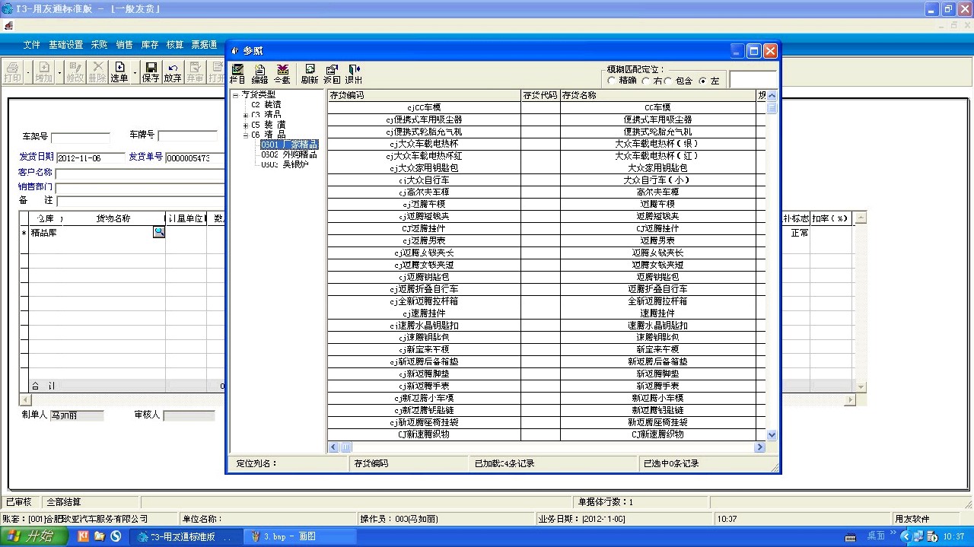This screenshot has height=547, width=974.
Task: Click the 放弃 (discard) undo icon
Action: (173, 72)
